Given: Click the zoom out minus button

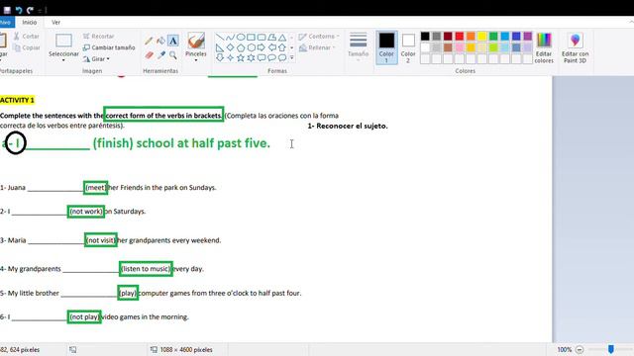Looking at the screenshot, I should 580,349.
